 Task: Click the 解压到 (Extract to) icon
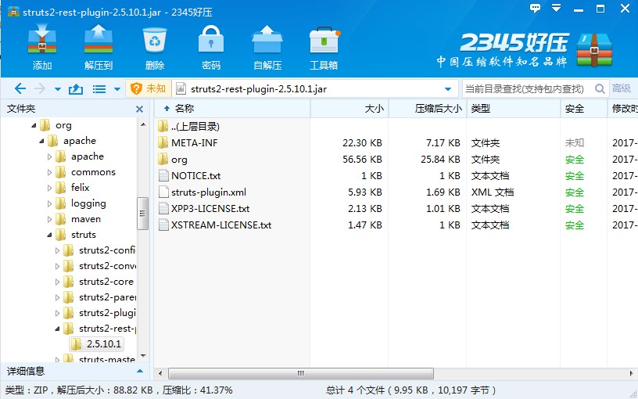coord(99,47)
